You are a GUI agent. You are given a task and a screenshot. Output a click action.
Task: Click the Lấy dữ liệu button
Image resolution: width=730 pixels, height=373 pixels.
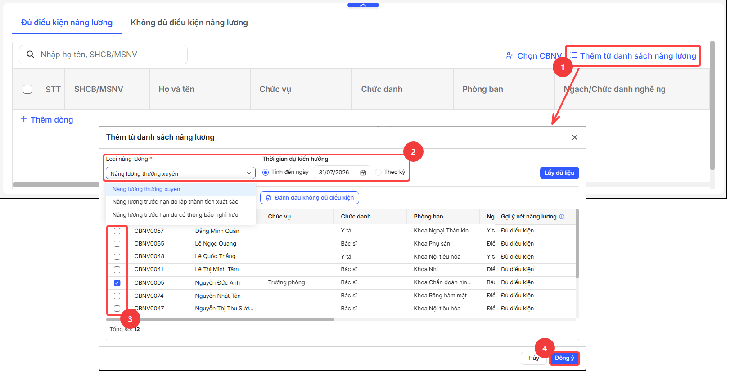tap(559, 173)
